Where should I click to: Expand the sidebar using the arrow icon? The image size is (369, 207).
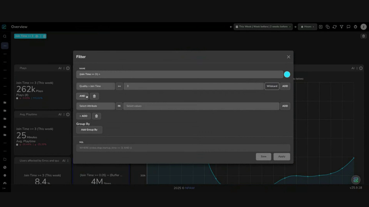pos(4,188)
